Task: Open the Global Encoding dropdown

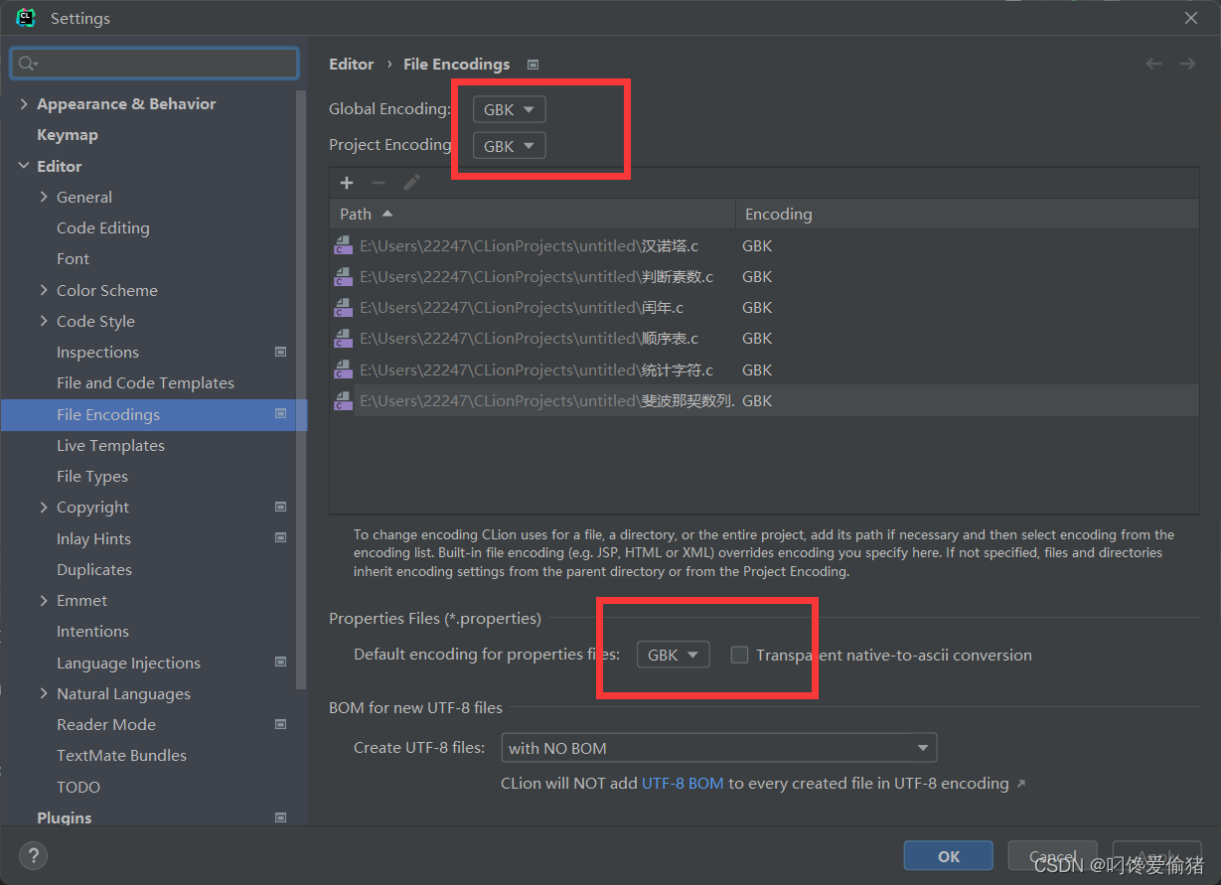Action: (x=509, y=109)
